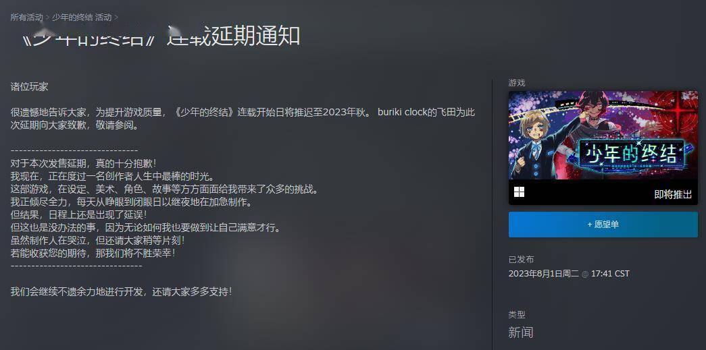Screen dimensions: 706x350
Task: Click the @ symbol beside the publish date
Action: [x=585, y=274]
